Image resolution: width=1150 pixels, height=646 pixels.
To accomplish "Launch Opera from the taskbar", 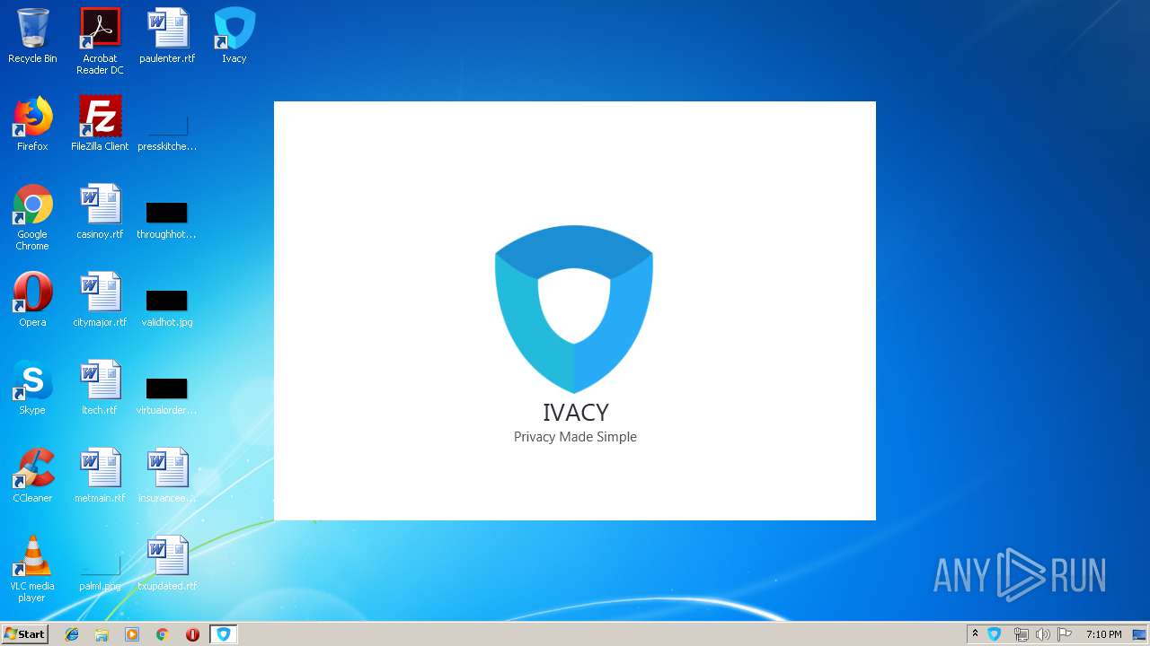I will pos(192,634).
